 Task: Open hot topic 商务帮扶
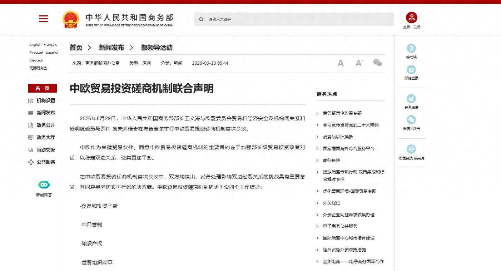pos(332,161)
